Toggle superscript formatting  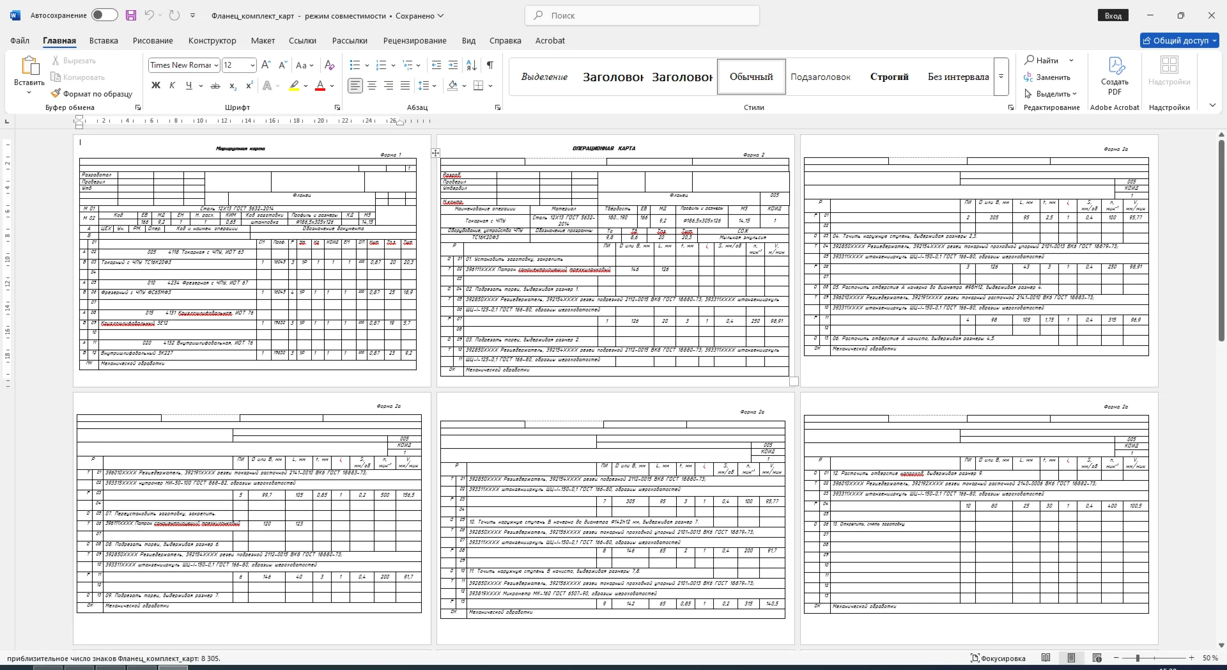click(249, 86)
